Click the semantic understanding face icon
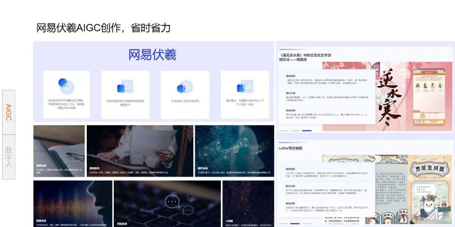The image size is (455, 227). (67, 86)
